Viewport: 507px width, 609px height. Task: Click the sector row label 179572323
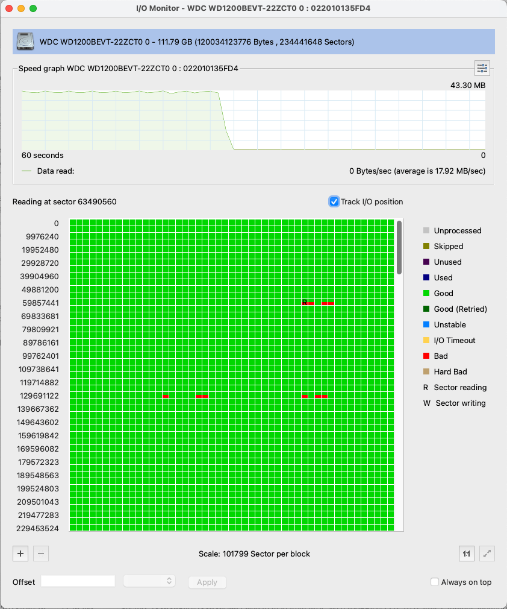click(x=39, y=462)
